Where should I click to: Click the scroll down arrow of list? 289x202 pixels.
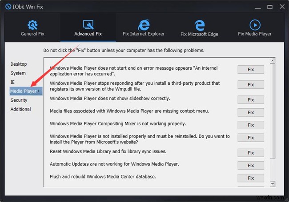(273, 184)
